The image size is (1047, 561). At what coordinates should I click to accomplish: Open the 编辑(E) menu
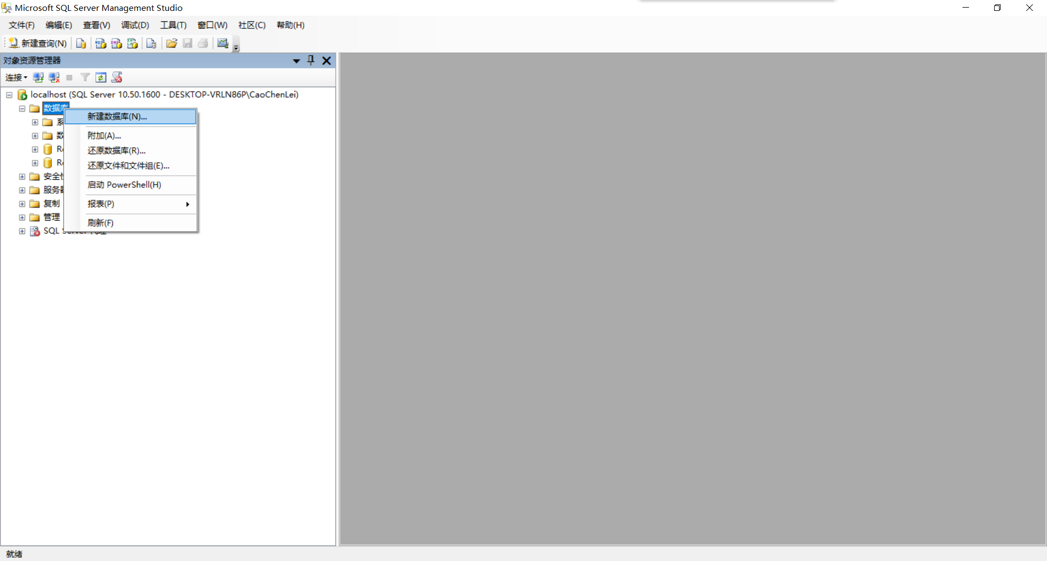point(59,25)
